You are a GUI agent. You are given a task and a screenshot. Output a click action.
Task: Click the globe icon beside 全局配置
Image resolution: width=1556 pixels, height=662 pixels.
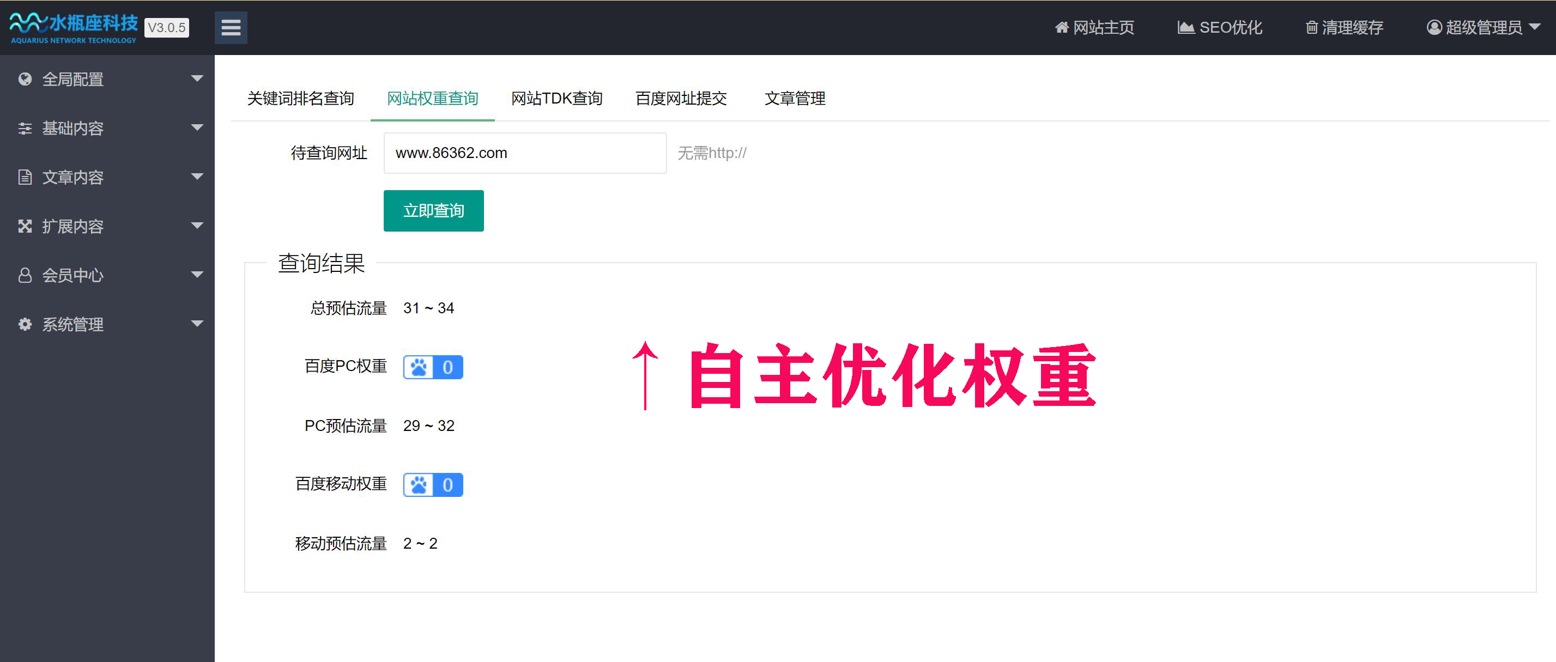25,79
